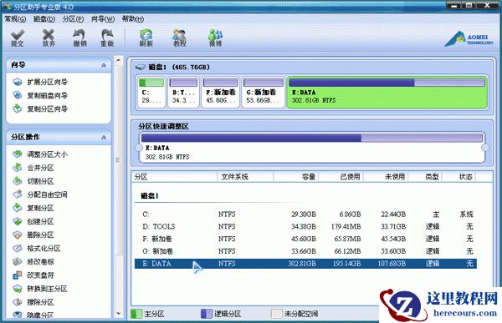This screenshot has width=502, height=323.
Task: Open the 分区(P) menu
Action: [x=73, y=19]
